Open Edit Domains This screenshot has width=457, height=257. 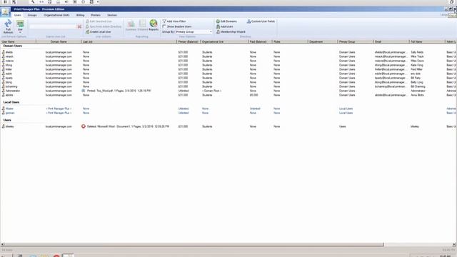click(226, 21)
